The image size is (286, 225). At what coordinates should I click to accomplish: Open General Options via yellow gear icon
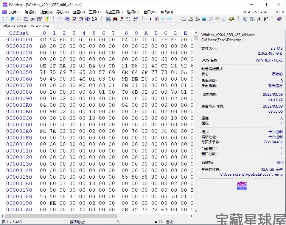[231, 19]
